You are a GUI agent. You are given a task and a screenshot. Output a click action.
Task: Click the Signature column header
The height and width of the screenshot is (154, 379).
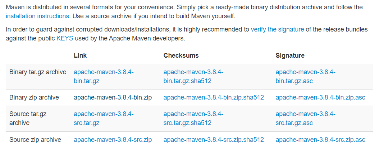coord(290,56)
